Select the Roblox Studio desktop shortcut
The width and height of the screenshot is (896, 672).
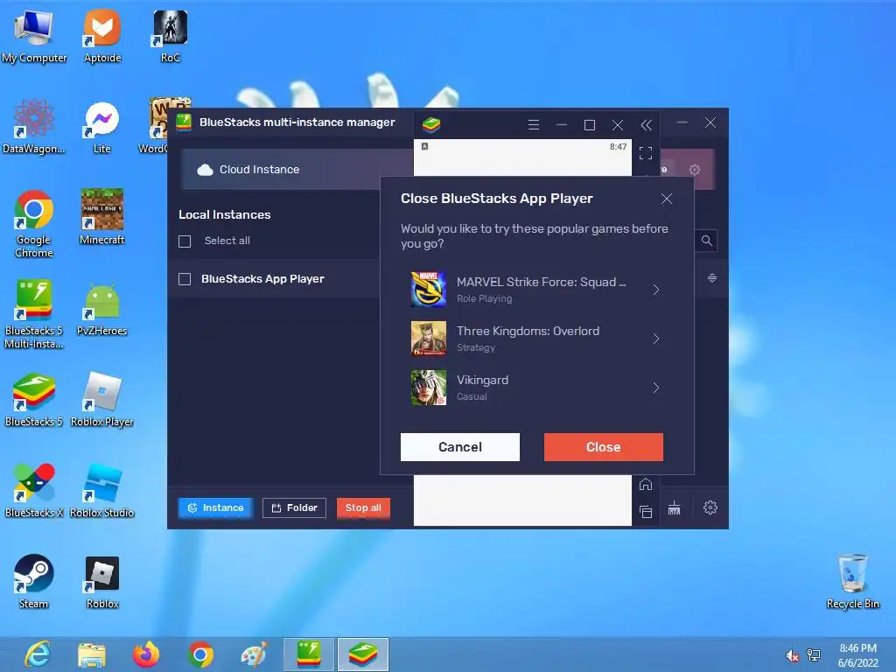(x=102, y=490)
